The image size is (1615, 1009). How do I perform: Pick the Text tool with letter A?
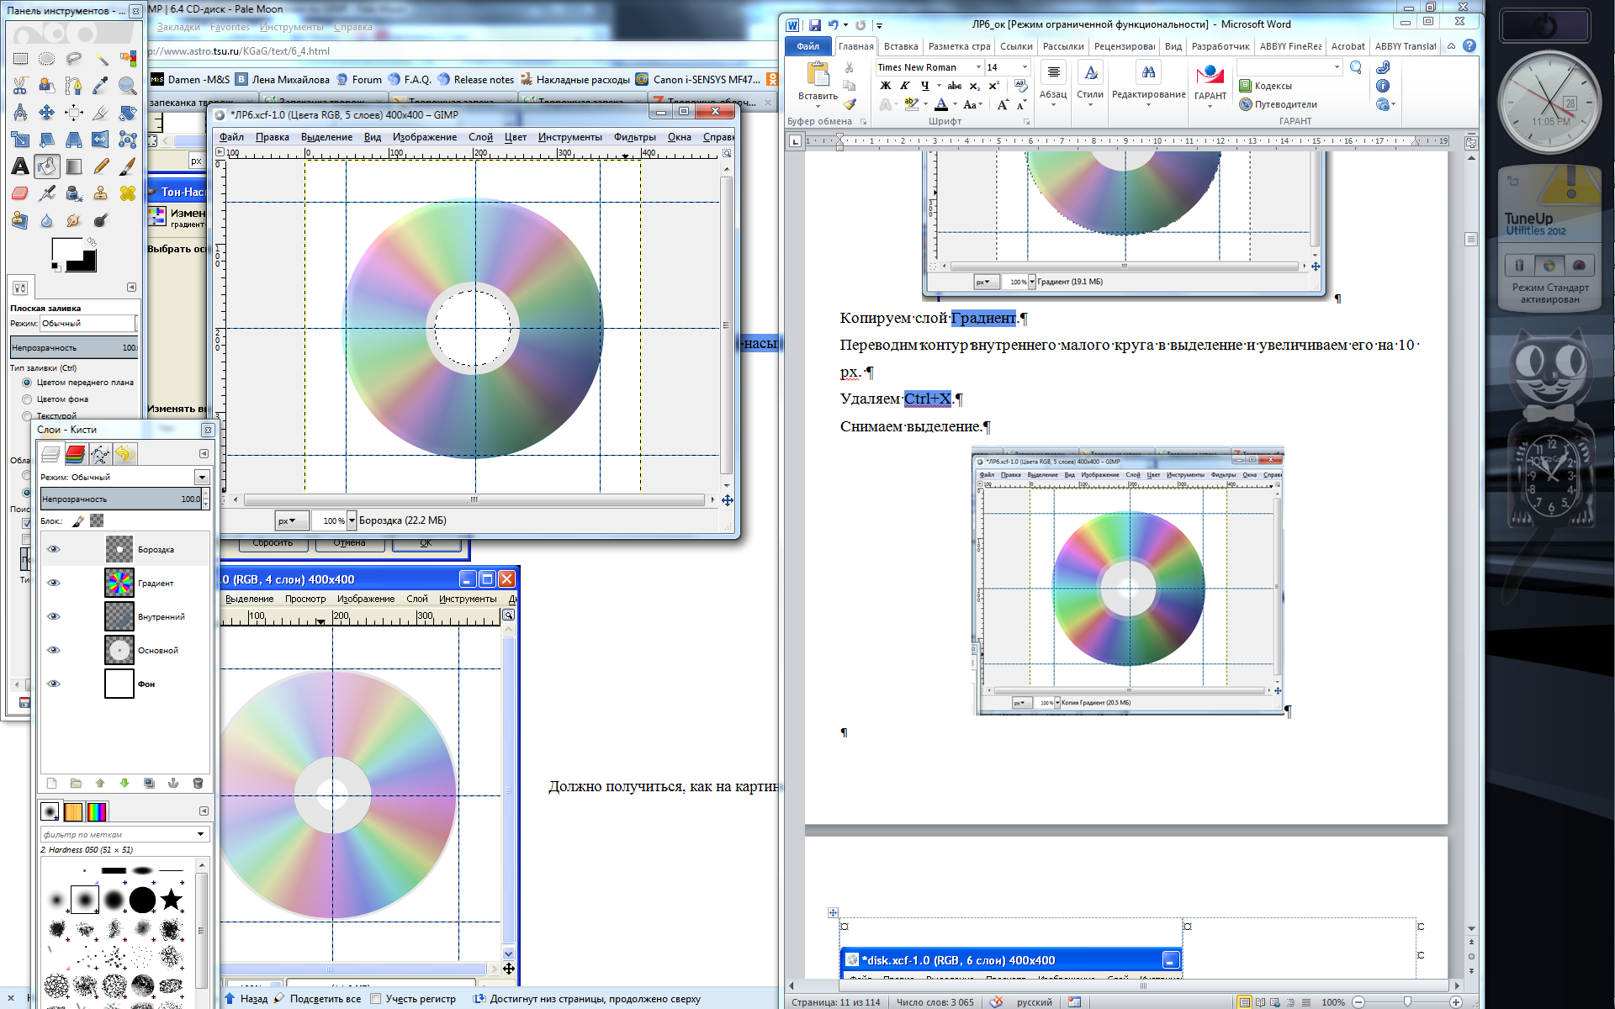[x=20, y=166]
